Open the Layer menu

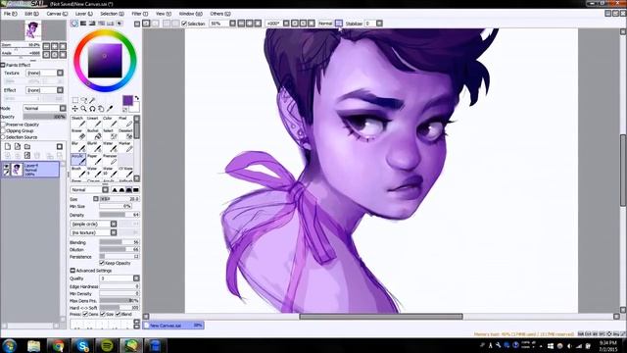[x=84, y=14]
